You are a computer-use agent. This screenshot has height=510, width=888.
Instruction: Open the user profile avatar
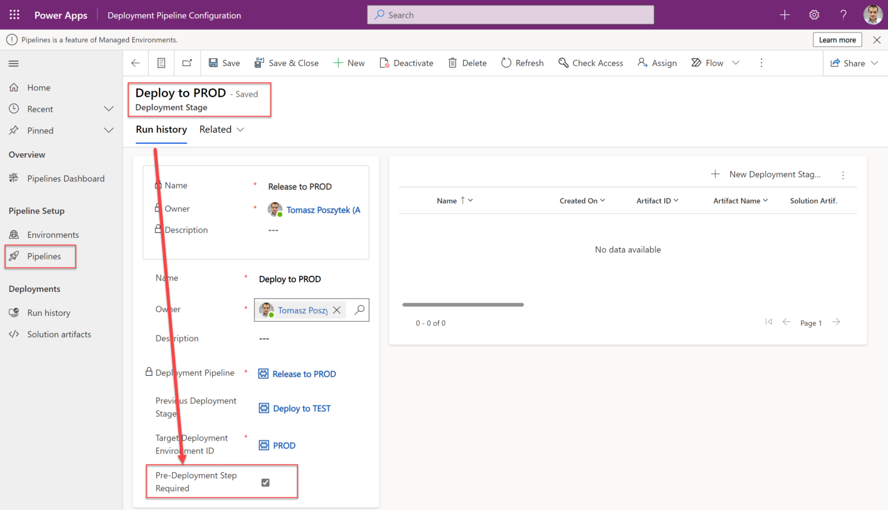click(873, 15)
